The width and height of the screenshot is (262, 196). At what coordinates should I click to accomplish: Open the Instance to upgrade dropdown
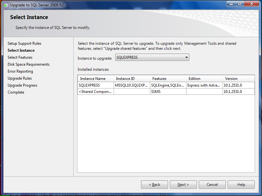152,57
